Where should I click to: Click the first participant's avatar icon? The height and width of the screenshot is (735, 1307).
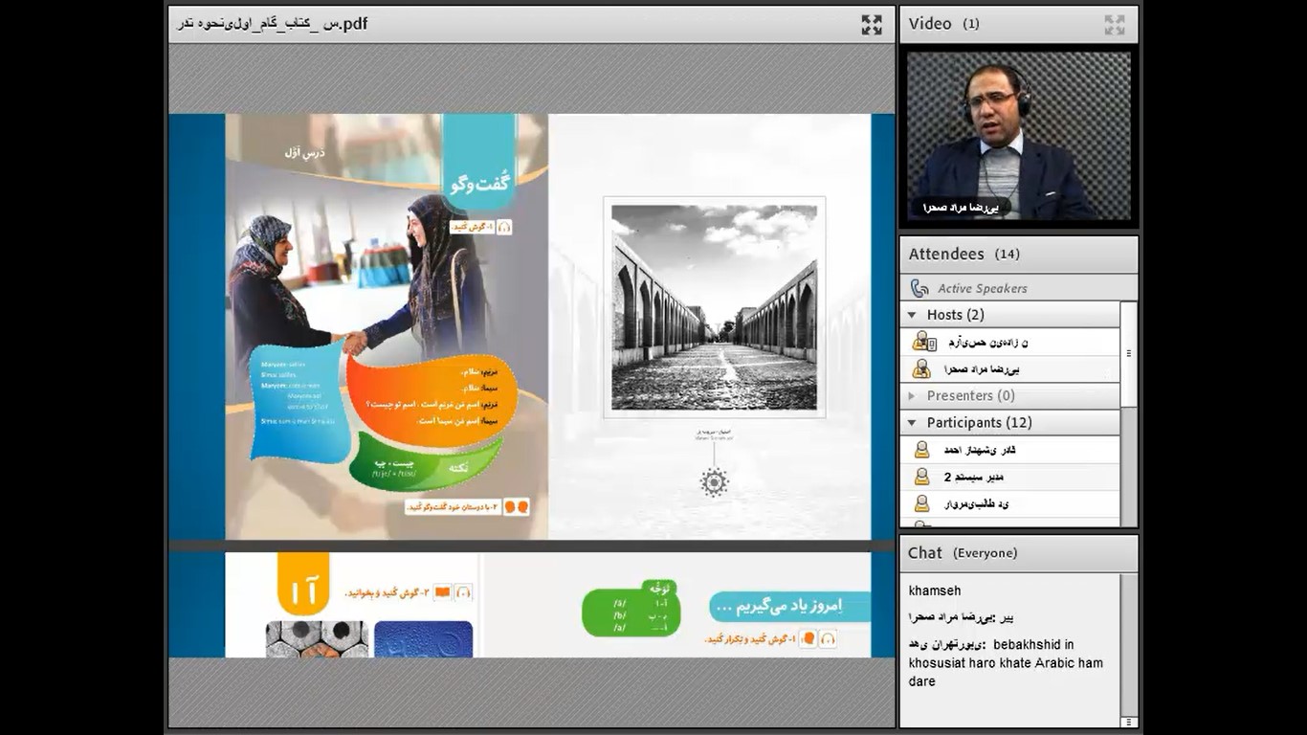[x=921, y=450]
